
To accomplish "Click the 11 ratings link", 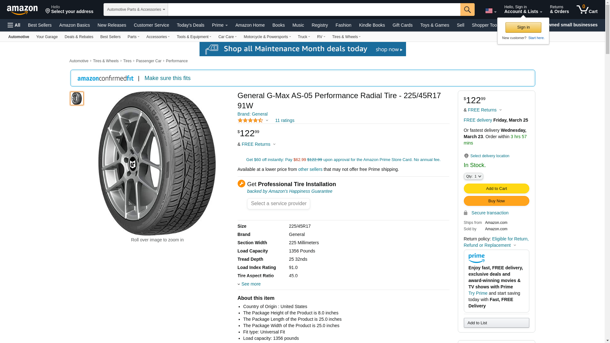I will click(284, 120).
